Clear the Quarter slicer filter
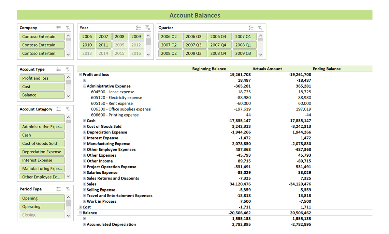 [x=260, y=28]
